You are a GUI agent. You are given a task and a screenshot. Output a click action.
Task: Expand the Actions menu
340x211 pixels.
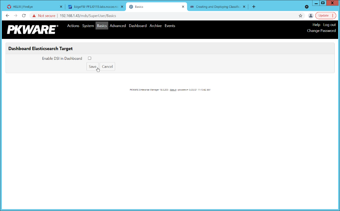(73, 26)
